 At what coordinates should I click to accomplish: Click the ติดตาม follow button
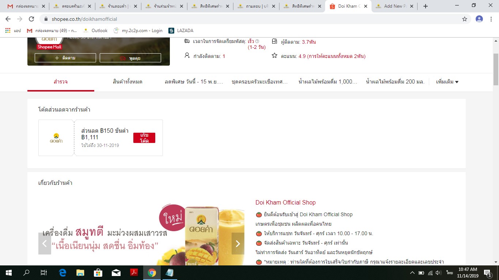point(65,58)
